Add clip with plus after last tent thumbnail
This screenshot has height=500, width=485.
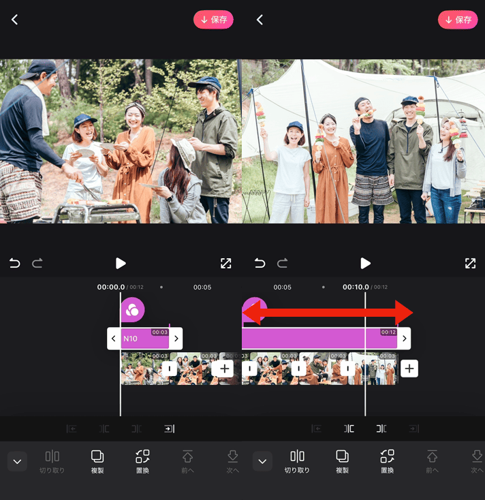pyautogui.click(x=409, y=369)
